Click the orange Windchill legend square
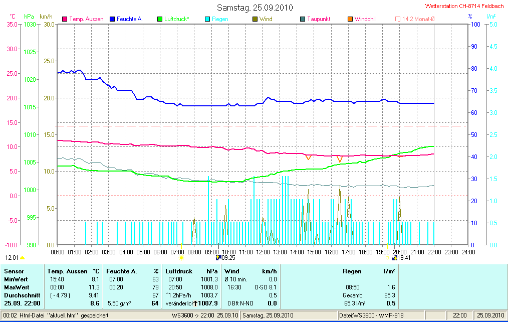Image resolution: width=508 pixels, height=322 pixels. pos(350,19)
